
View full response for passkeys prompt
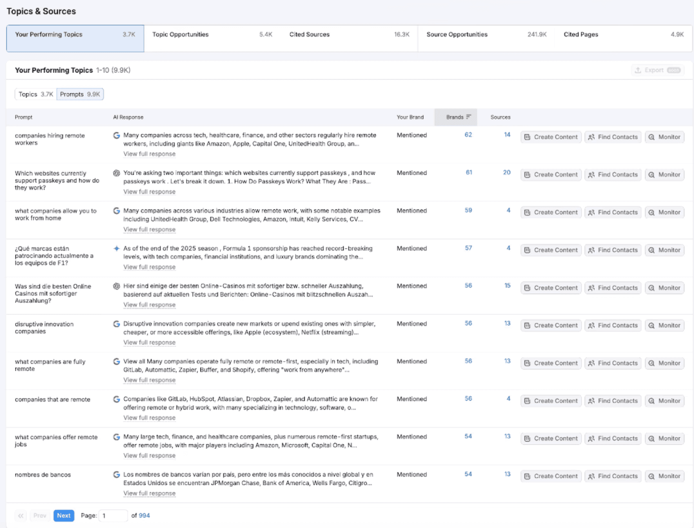(x=149, y=192)
